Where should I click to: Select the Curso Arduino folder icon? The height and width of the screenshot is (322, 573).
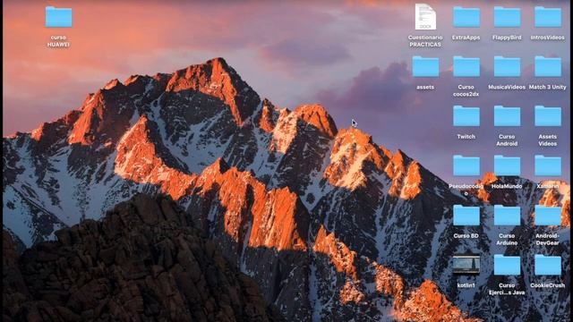coord(507,216)
